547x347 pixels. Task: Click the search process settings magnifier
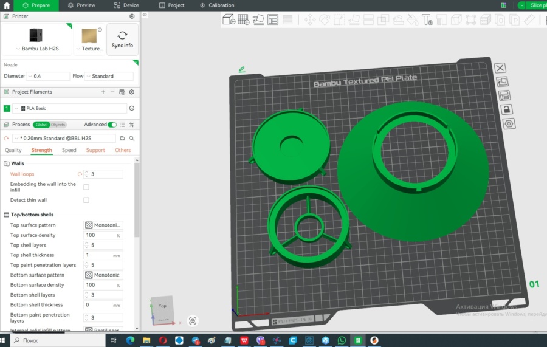131,138
